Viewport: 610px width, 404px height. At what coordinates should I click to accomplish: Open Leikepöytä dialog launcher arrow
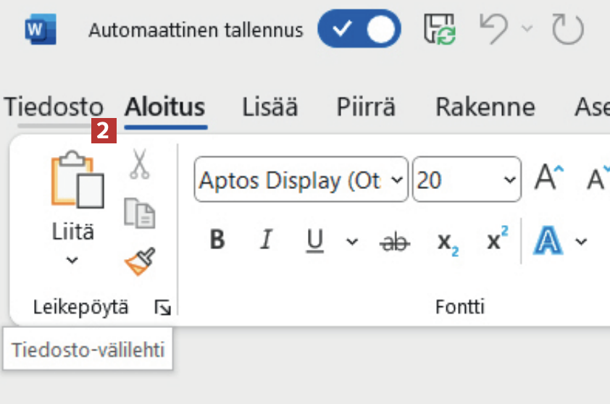[163, 308]
